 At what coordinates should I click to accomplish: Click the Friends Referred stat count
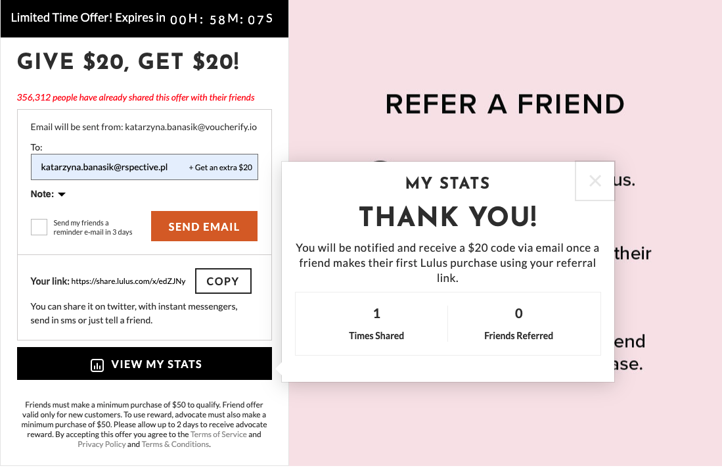pos(518,314)
